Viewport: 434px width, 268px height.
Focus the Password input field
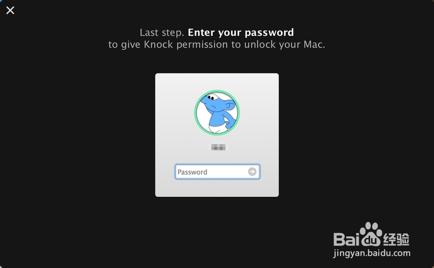217,172
